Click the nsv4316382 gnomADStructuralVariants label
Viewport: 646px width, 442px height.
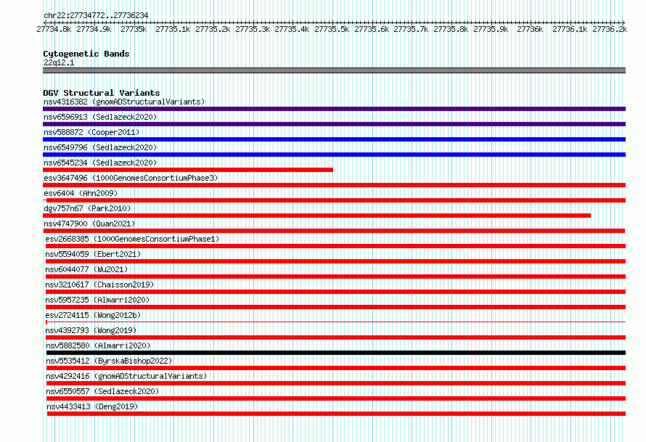point(124,102)
